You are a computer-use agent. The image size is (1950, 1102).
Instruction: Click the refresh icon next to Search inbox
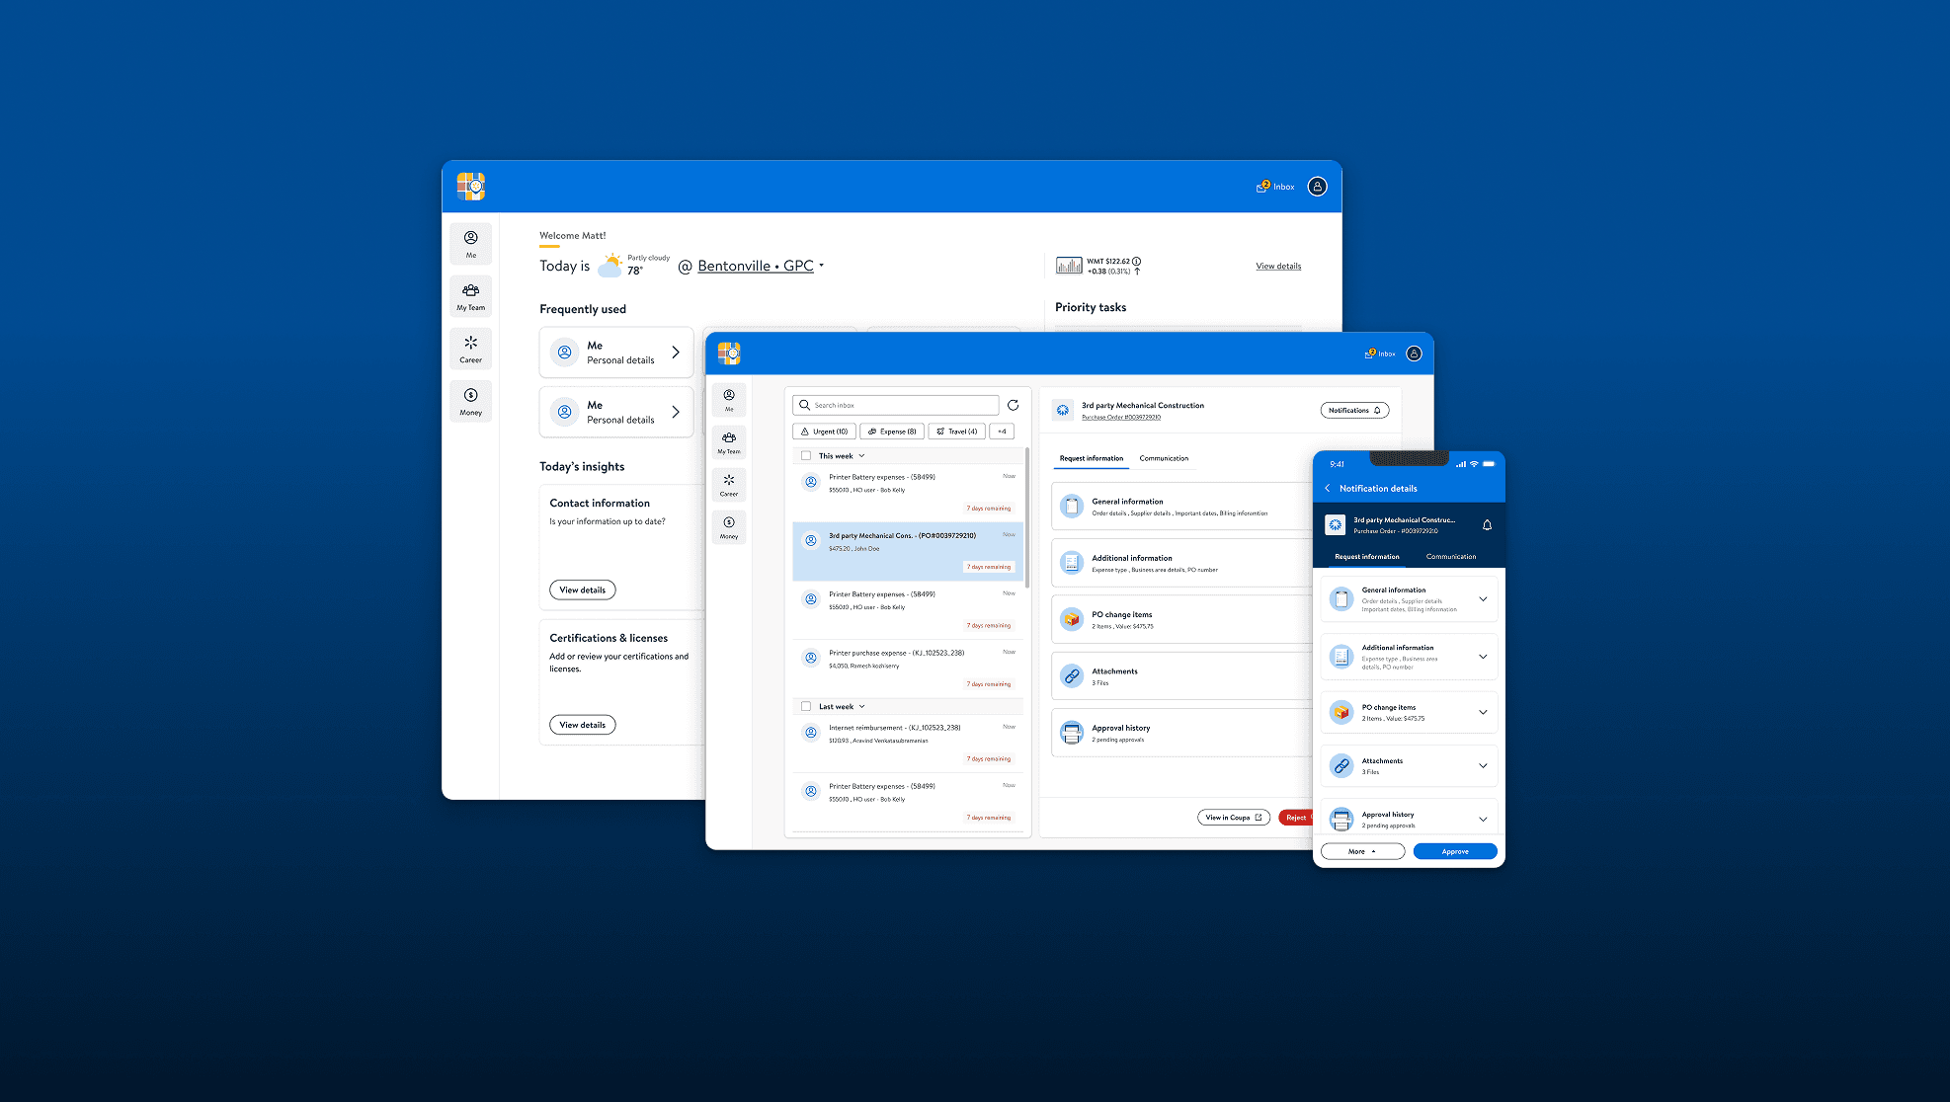point(1013,405)
